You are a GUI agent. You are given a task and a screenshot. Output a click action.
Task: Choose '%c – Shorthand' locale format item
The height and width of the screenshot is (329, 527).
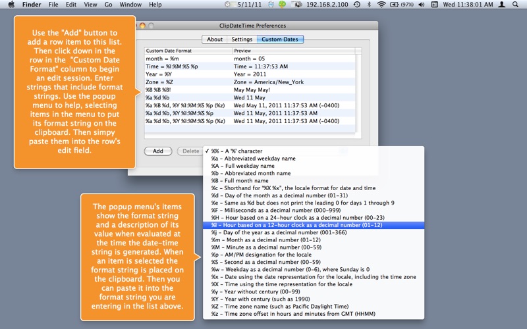coord(314,188)
